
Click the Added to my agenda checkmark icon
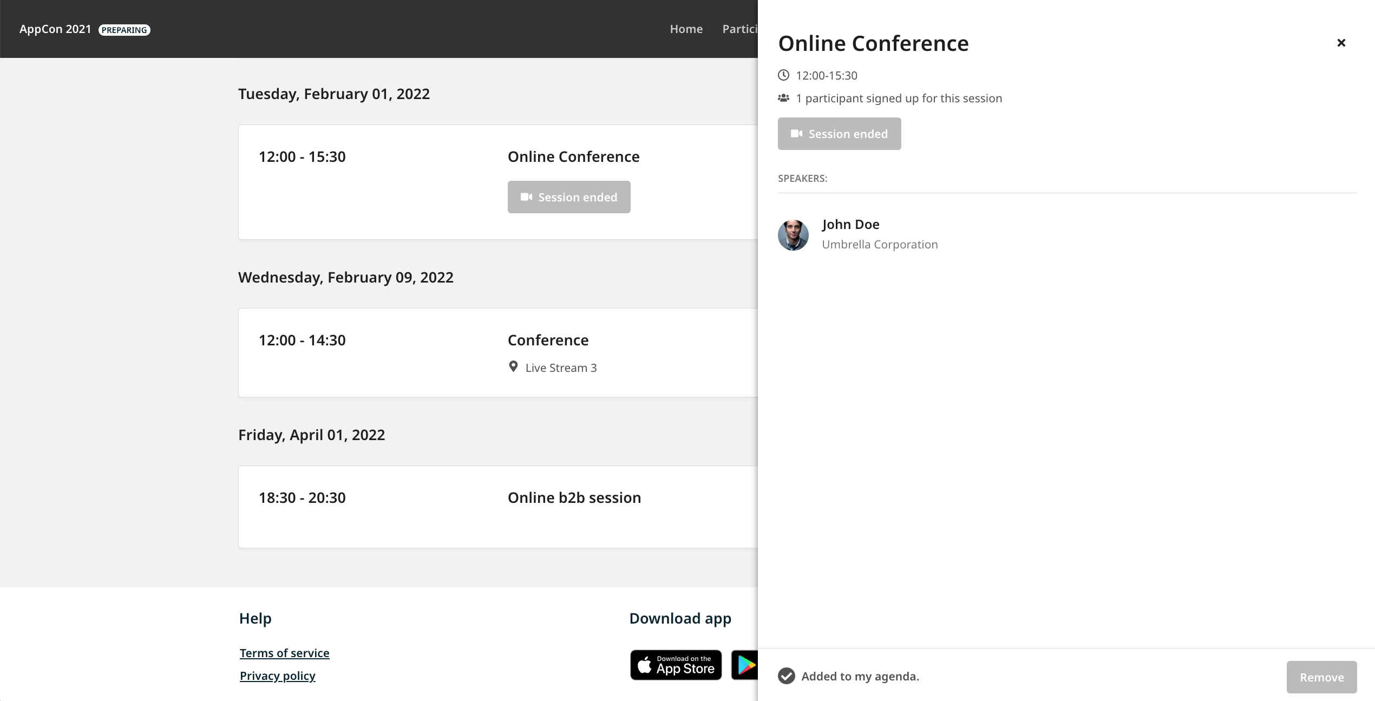click(786, 676)
